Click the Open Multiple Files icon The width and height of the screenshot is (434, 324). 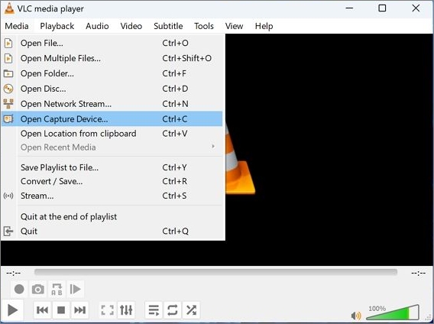8,58
